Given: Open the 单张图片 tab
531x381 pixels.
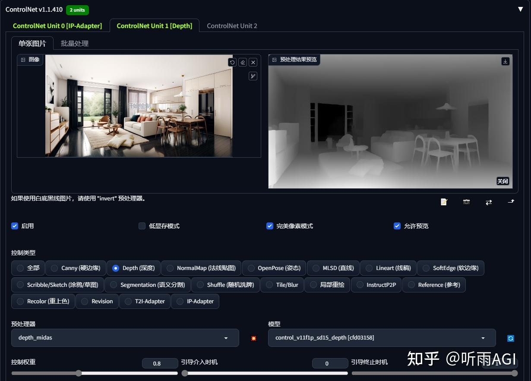Looking at the screenshot, I should 32,43.
